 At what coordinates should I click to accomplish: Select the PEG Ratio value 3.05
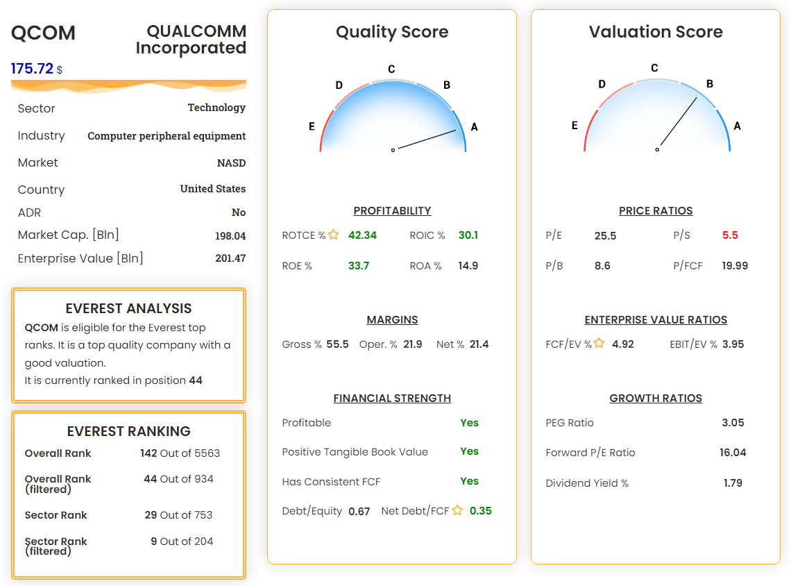coord(733,422)
